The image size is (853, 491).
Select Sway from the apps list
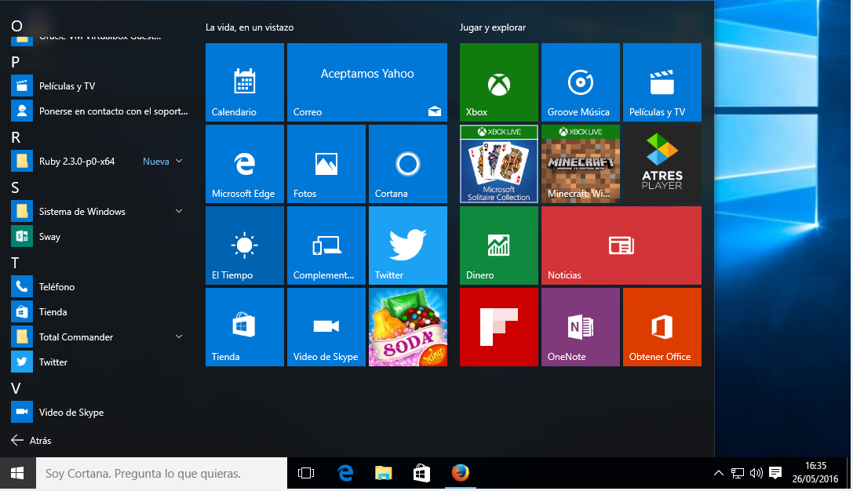click(x=48, y=236)
